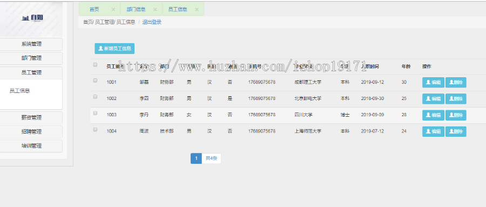The height and width of the screenshot is (207, 486).
Task: Select the date cell 2019-09-12
Action: [x=373, y=82]
